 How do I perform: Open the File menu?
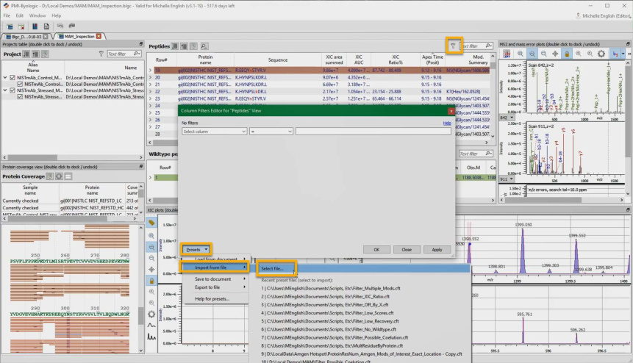[7, 15]
